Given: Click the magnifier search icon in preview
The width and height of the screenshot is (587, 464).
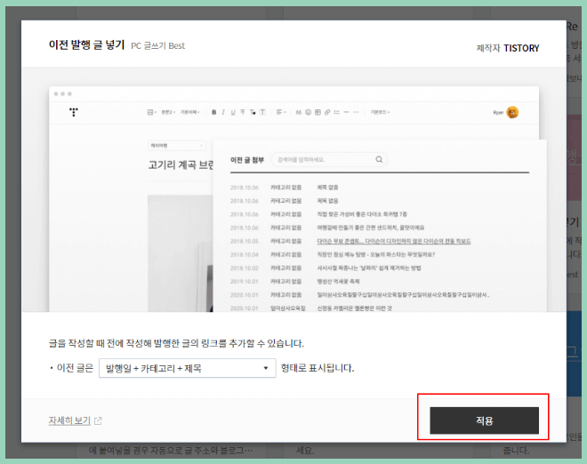Looking at the screenshot, I should pos(379,160).
